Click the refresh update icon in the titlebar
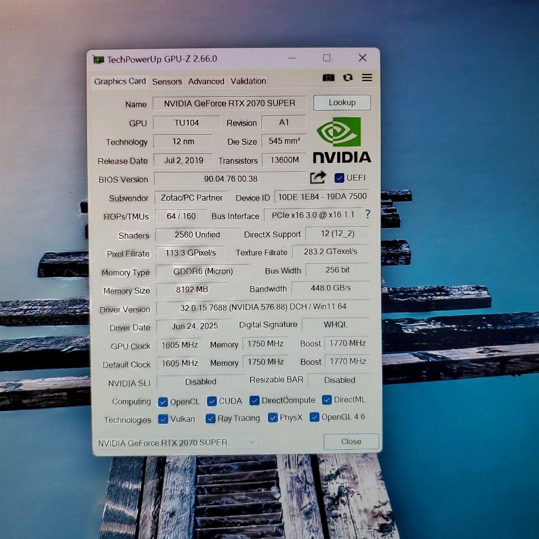This screenshot has height=539, width=539. click(348, 78)
